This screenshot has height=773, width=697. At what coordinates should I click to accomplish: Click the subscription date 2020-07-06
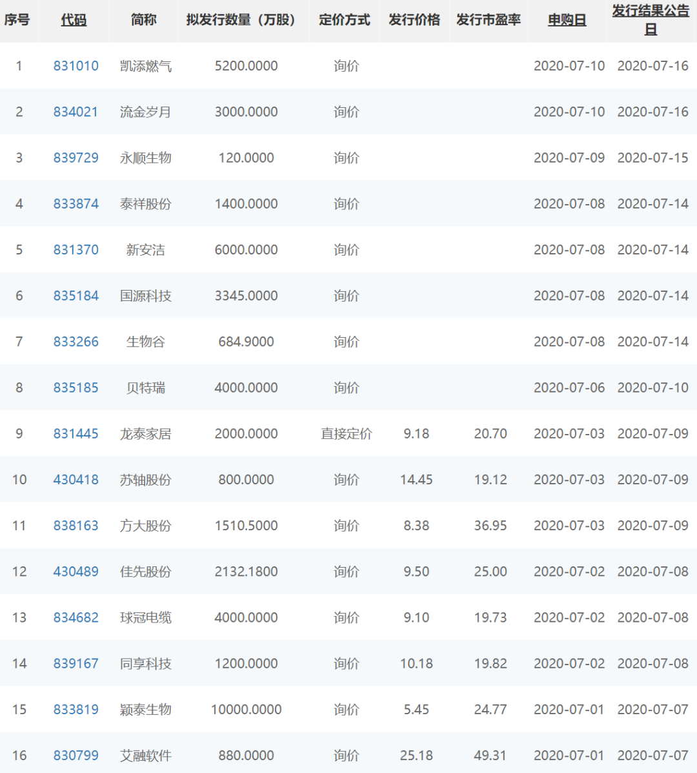click(x=569, y=387)
